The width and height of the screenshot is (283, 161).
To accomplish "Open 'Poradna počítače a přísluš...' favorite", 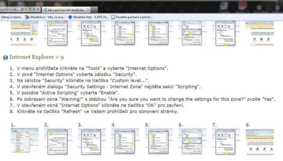I will 134,17.
